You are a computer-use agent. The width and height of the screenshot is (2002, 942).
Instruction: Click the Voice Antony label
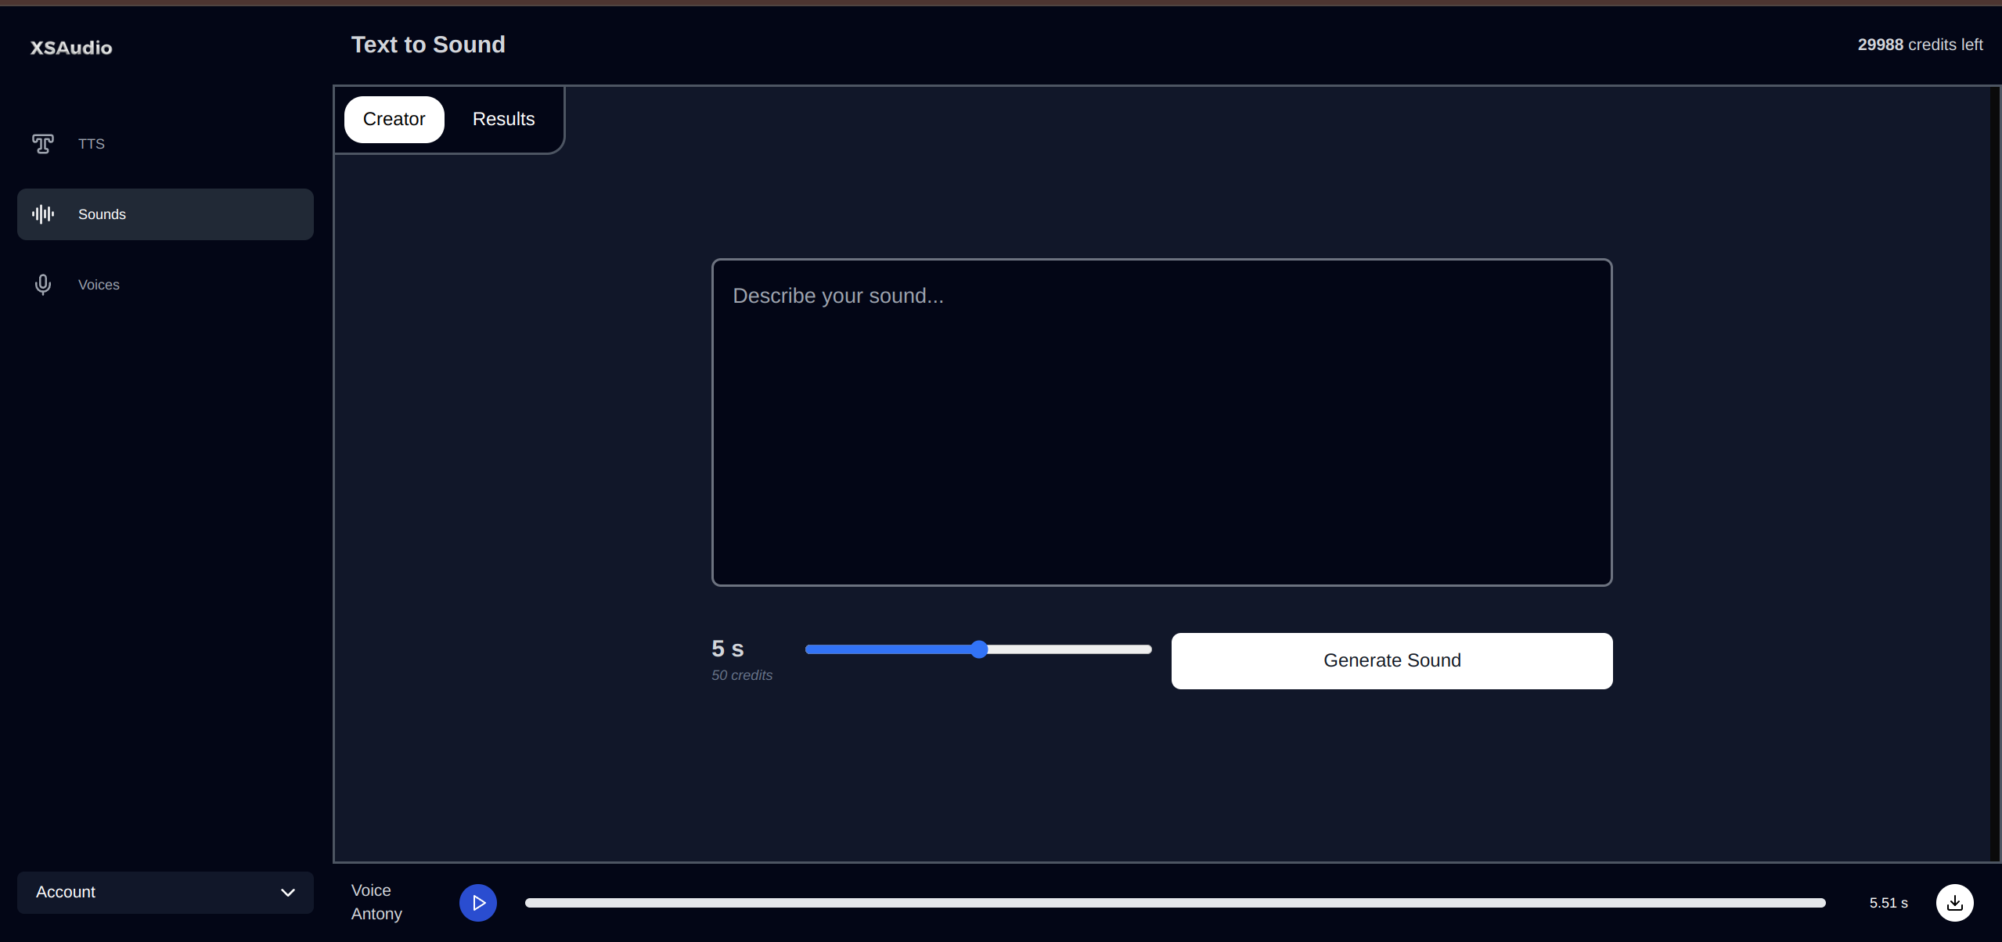click(376, 902)
